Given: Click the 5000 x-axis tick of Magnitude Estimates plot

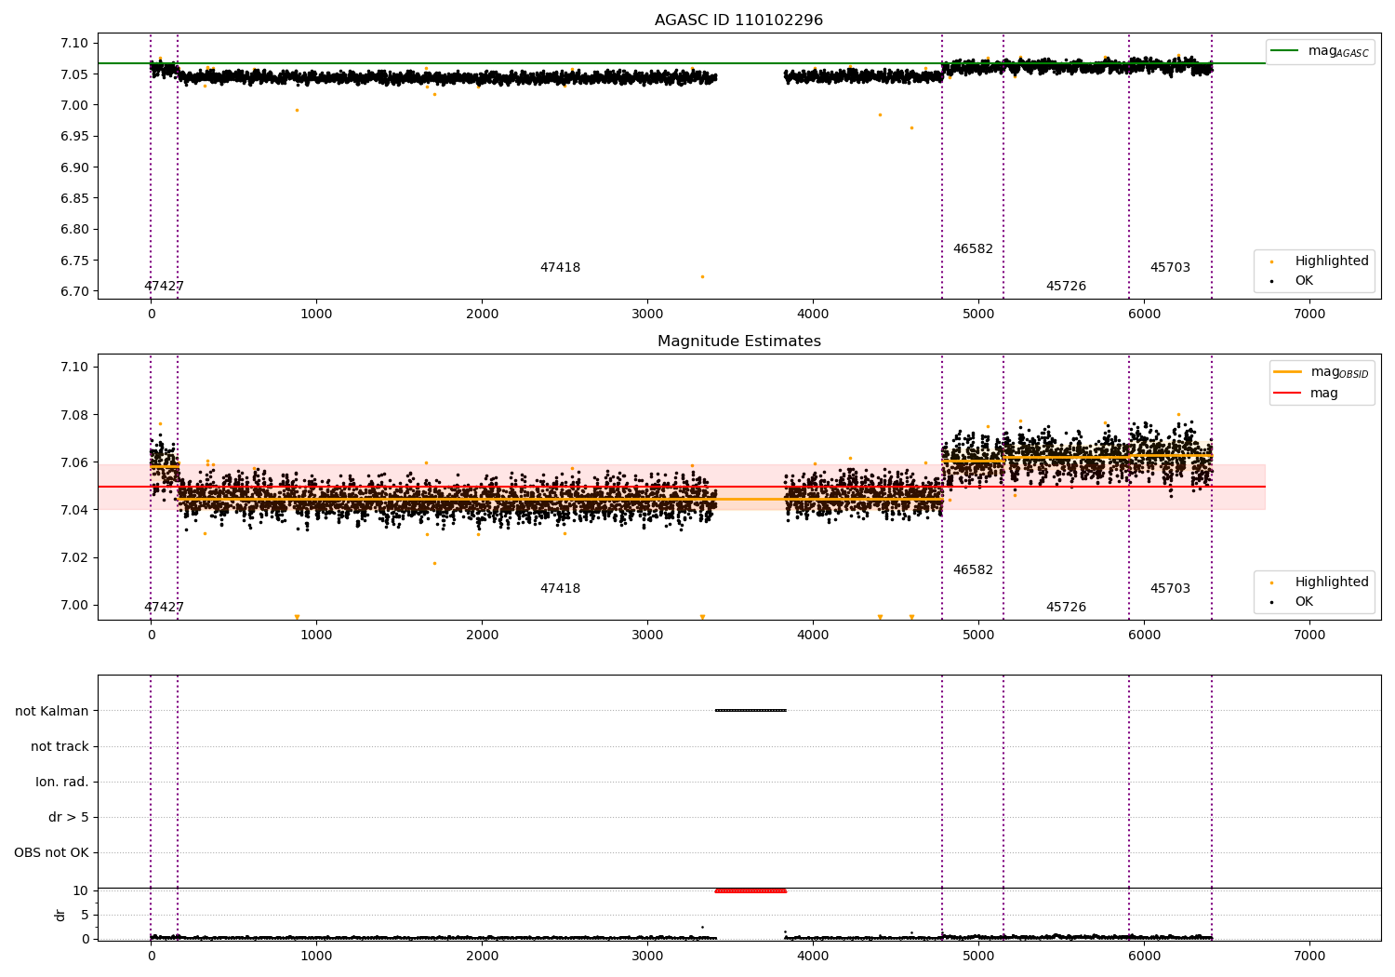Looking at the screenshot, I should click(978, 636).
